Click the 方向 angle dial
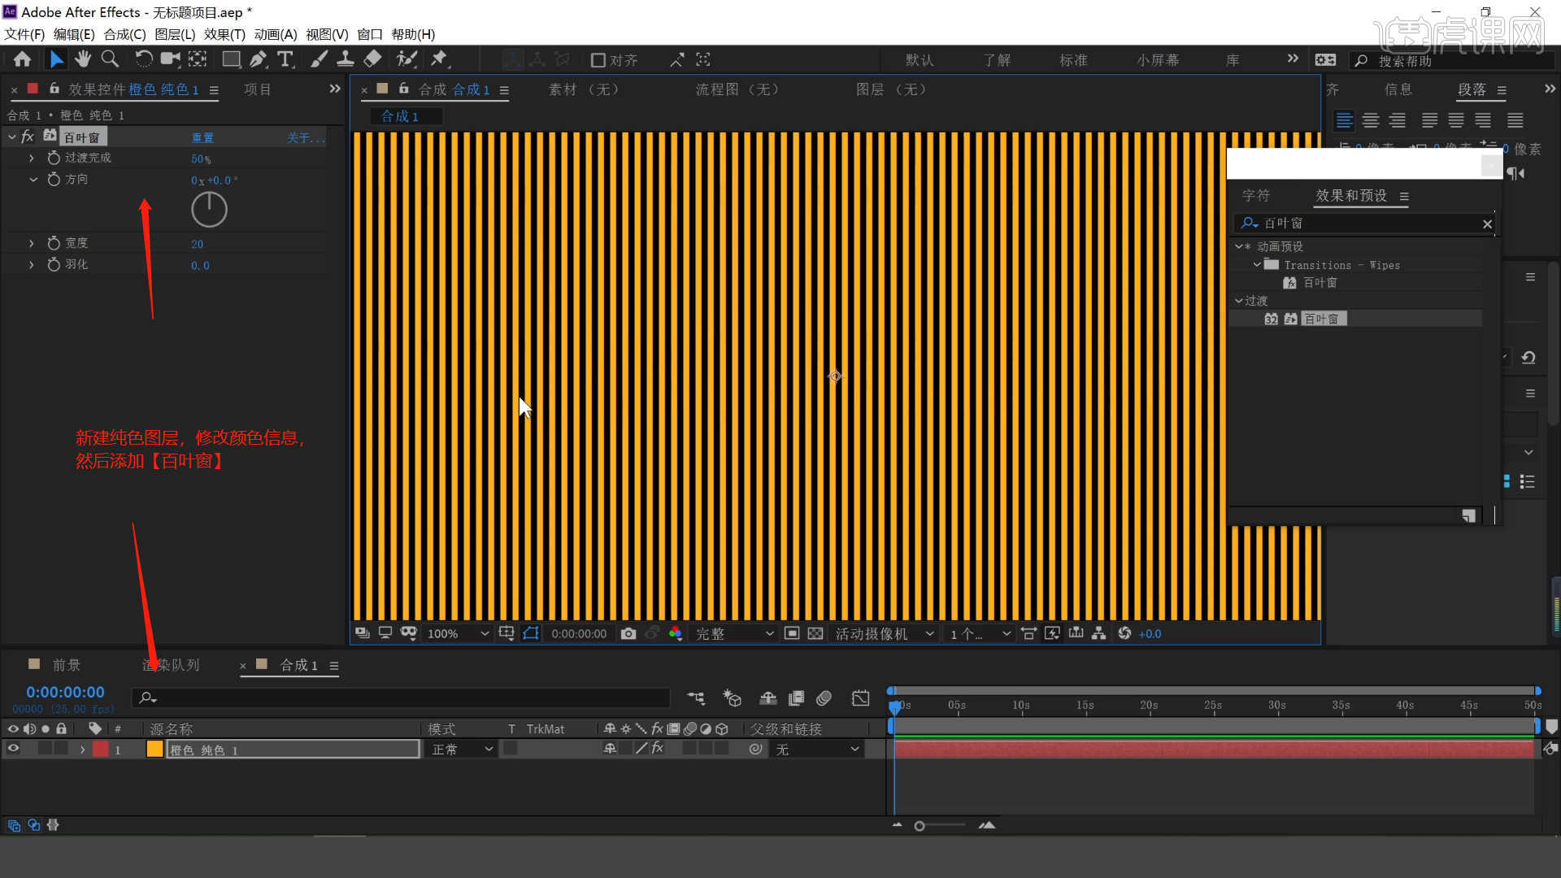The height and width of the screenshot is (878, 1561). coord(209,210)
